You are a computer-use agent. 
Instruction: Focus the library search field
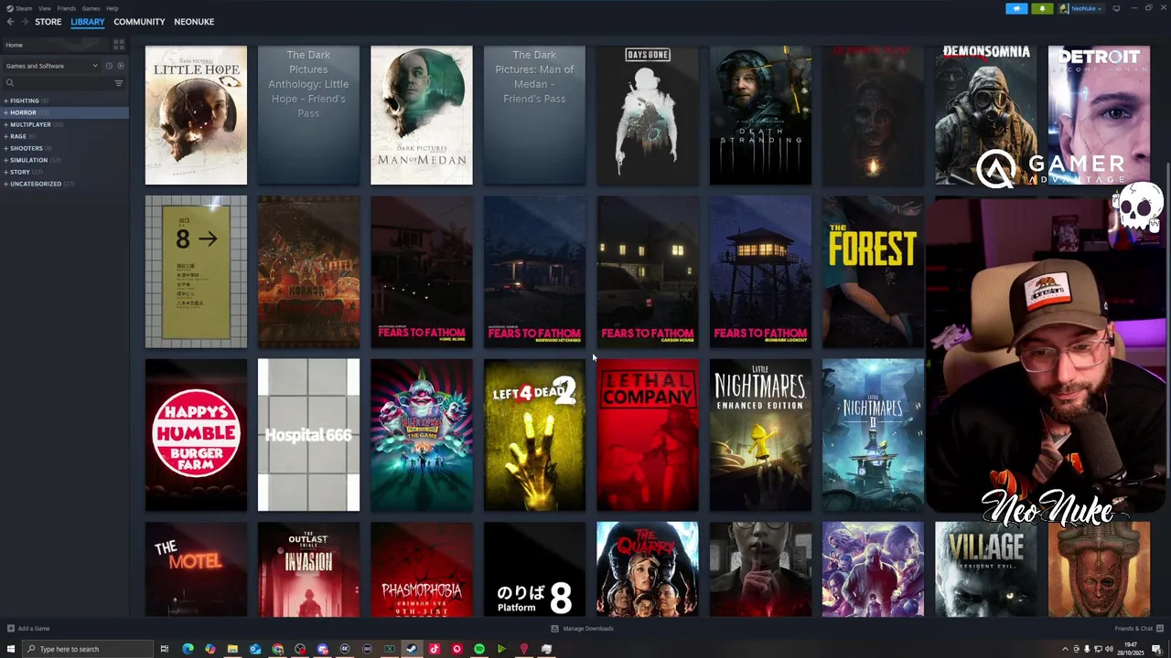click(x=62, y=83)
